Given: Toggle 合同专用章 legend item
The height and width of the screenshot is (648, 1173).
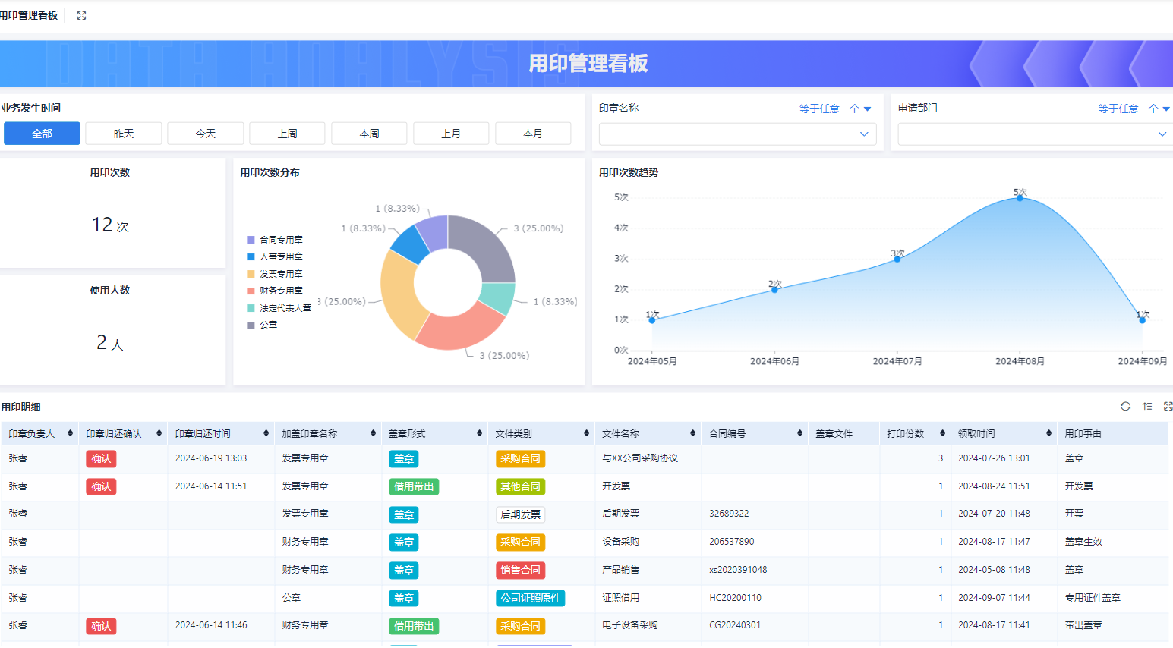Looking at the screenshot, I should pyautogui.click(x=275, y=240).
